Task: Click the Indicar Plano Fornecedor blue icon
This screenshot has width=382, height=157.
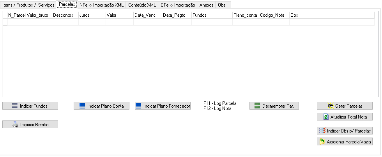Action: pyautogui.click(x=138, y=106)
